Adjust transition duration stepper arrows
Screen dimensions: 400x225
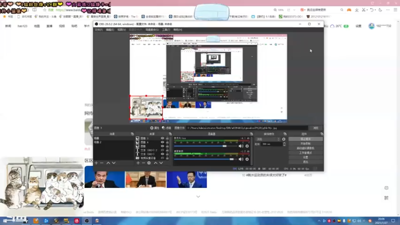pos(284,144)
